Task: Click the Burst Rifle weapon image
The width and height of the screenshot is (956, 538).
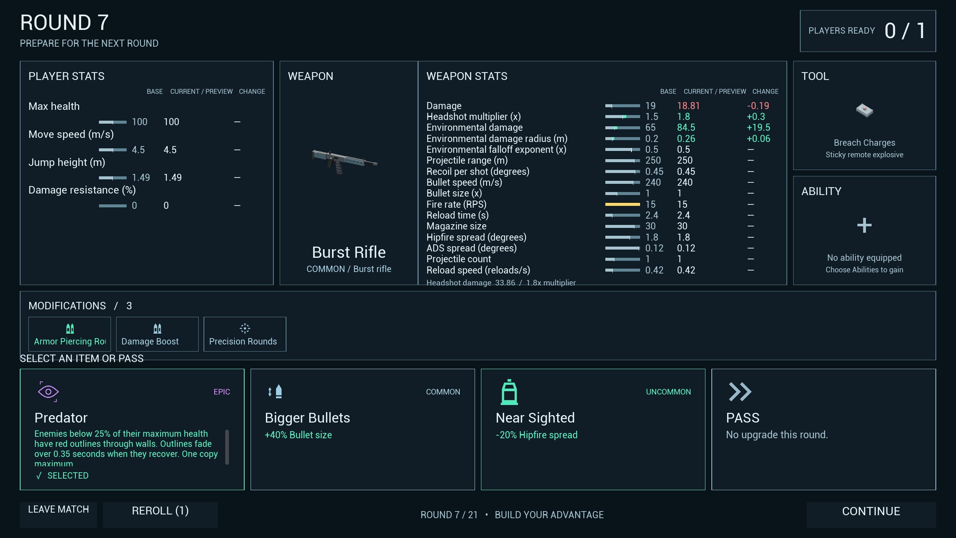Action: [x=344, y=162]
